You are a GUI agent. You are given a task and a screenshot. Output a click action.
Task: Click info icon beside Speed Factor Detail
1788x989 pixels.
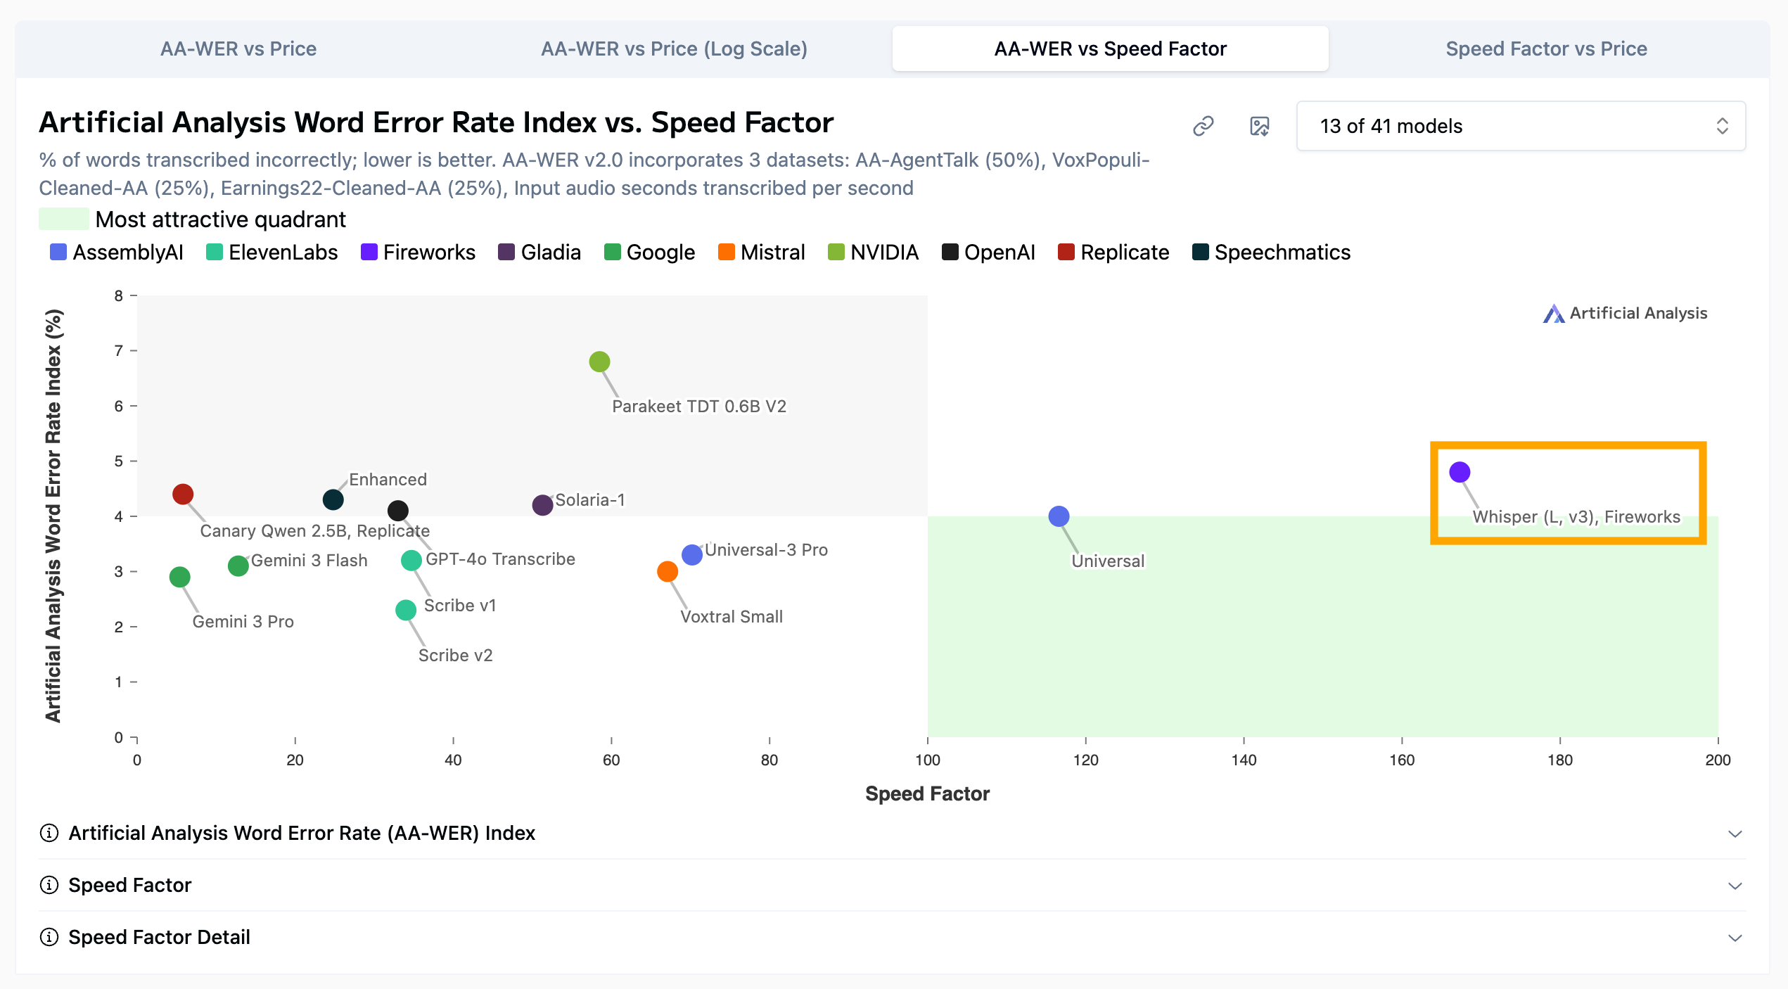[49, 937]
